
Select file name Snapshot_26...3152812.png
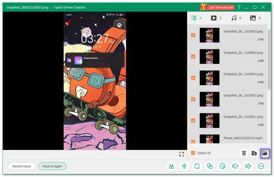[x=243, y=96]
